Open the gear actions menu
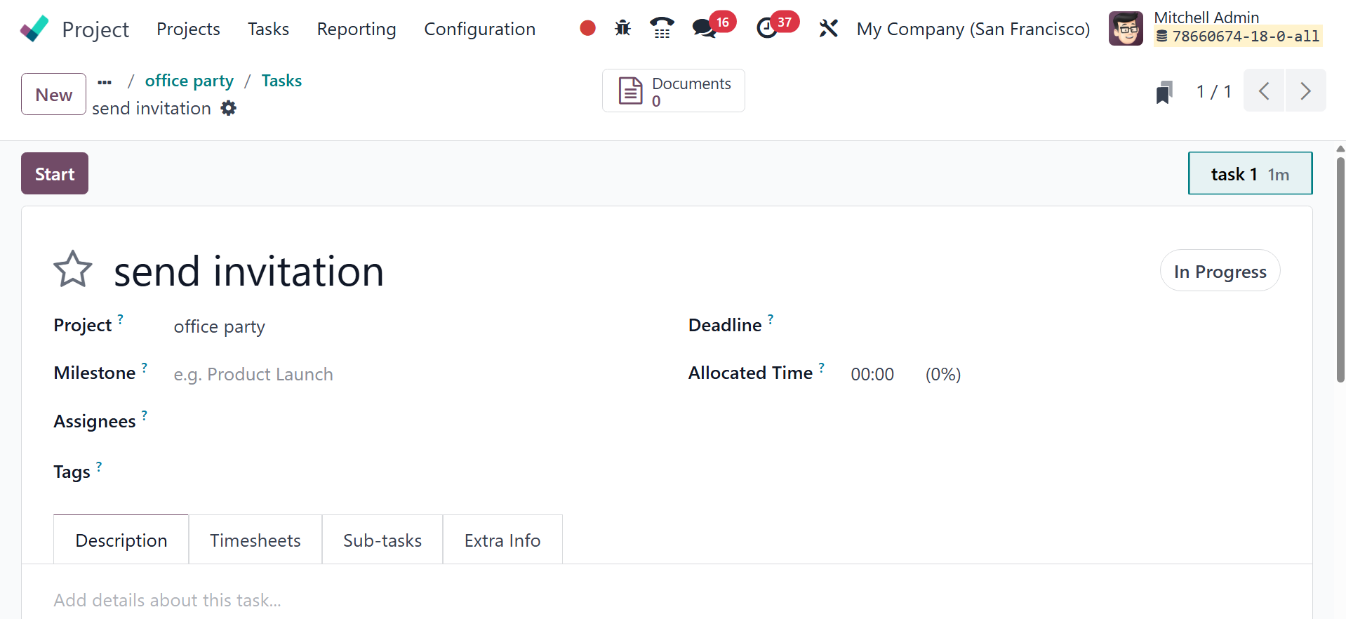The image size is (1346, 619). click(x=229, y=108)
